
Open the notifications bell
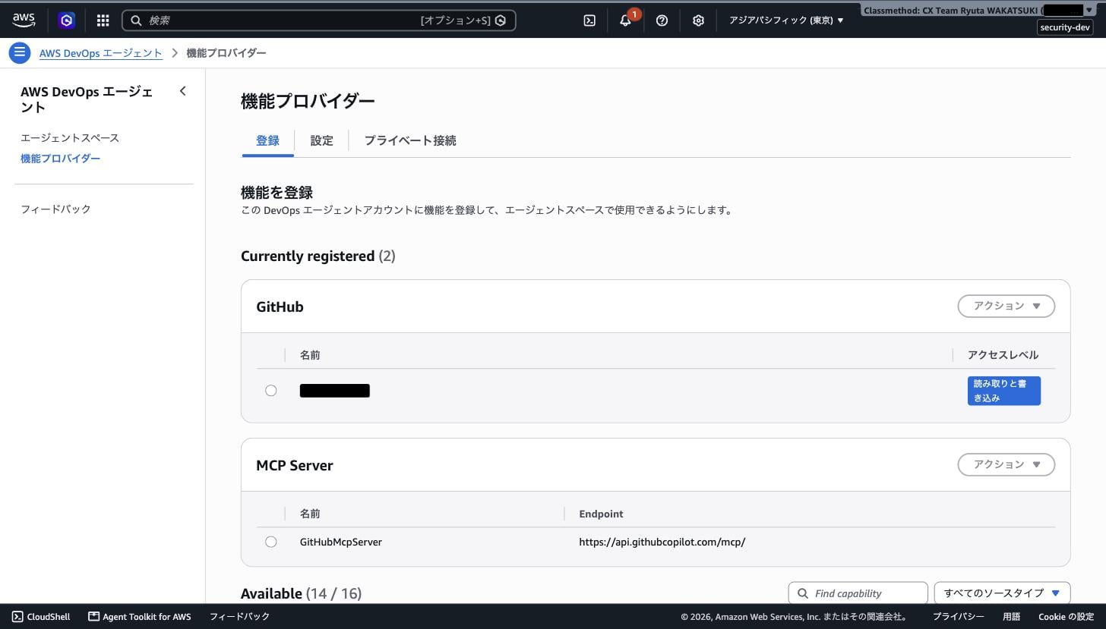point(626,20)
